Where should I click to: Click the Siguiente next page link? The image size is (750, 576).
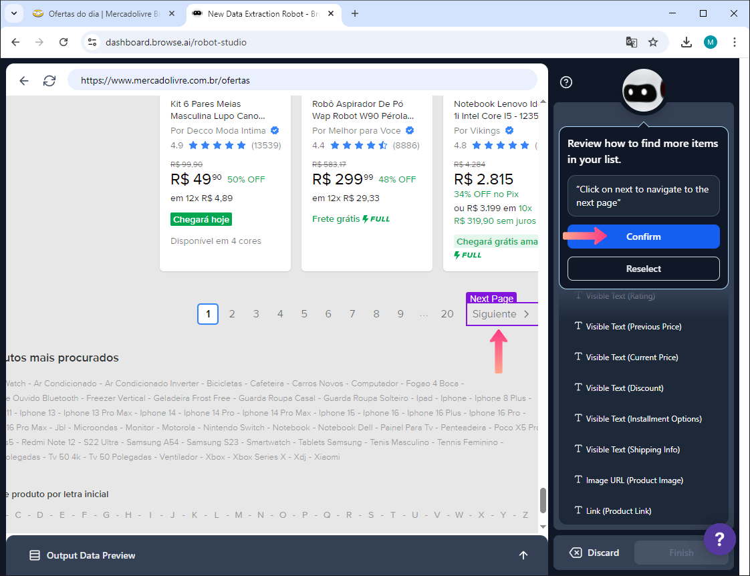pos(501,314)
